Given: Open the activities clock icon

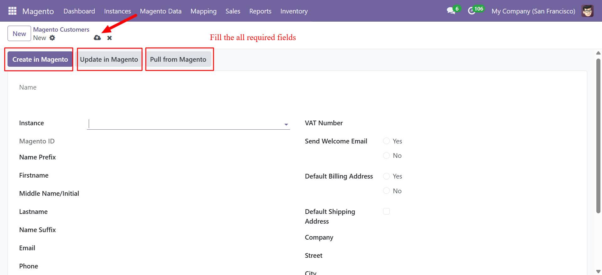Looking at the screenshot, I should click(x=472, y=11).
